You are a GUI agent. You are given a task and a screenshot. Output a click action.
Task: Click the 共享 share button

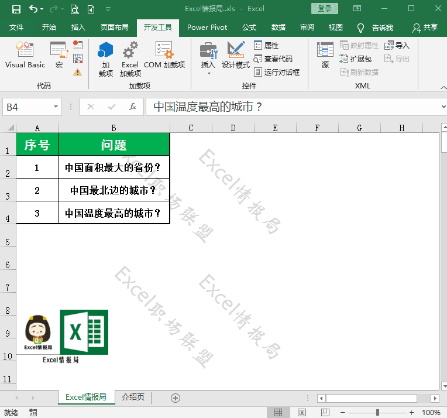(x=425, y=28)
